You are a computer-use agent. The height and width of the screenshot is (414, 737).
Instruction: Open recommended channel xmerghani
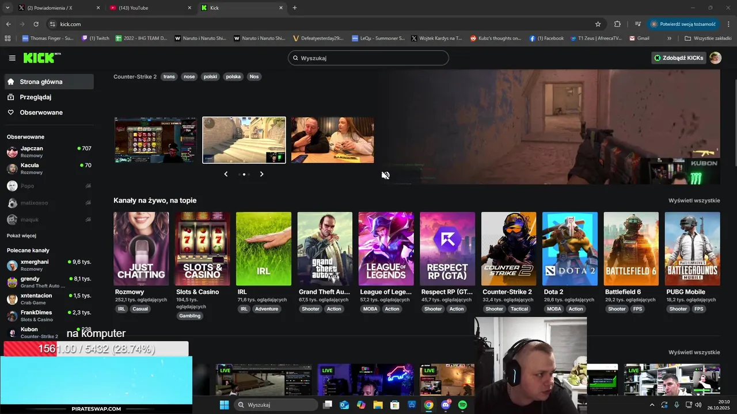(49, 265)
